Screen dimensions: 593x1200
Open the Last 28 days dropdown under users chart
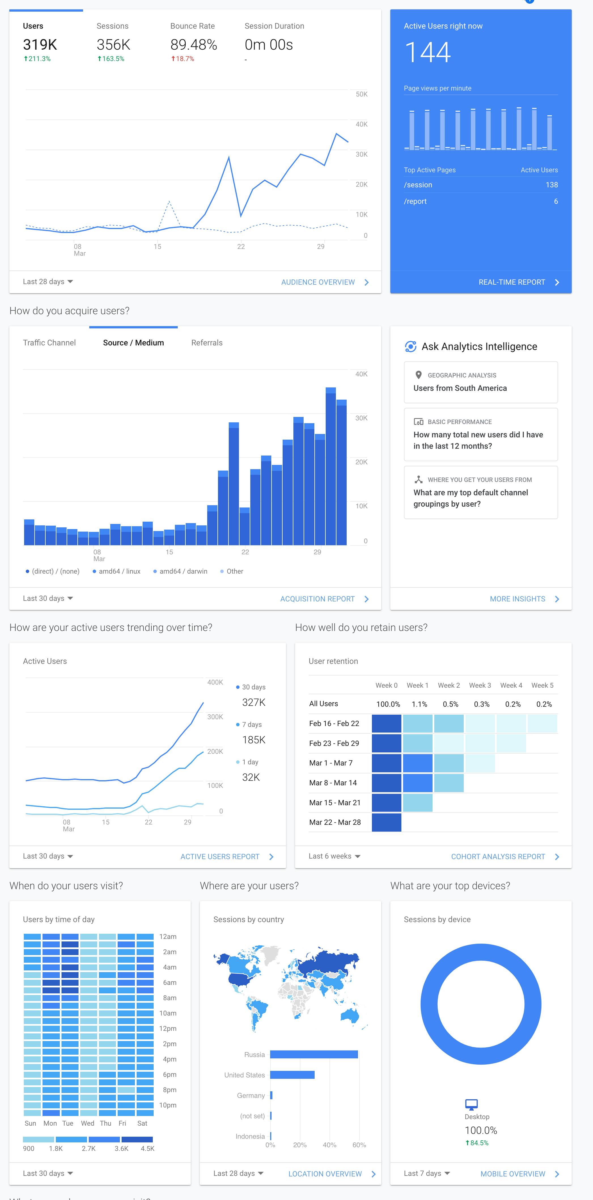(x=48, y=282)
